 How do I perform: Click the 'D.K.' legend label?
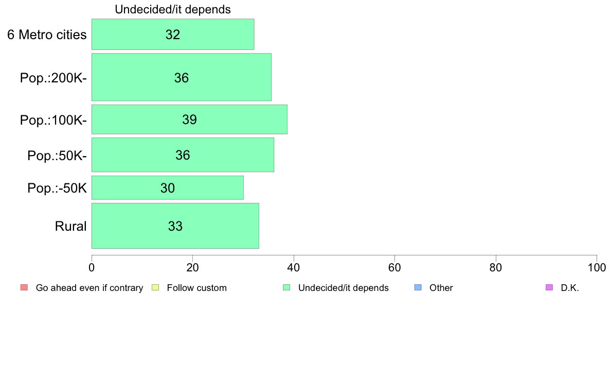(x=570, y=288)
